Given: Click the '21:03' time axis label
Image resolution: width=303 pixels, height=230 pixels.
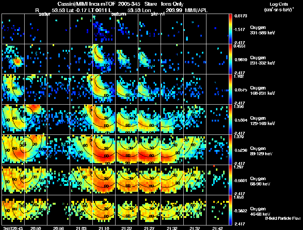Looking at the screenshot, I should click(81, 228).
